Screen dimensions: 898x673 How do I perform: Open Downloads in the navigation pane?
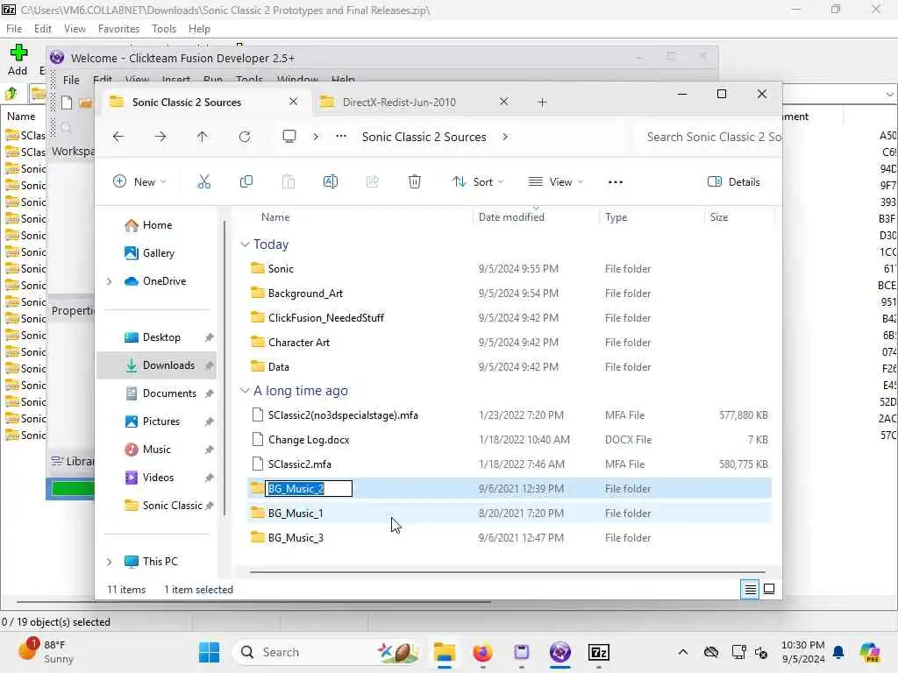[x=156, y=365]
